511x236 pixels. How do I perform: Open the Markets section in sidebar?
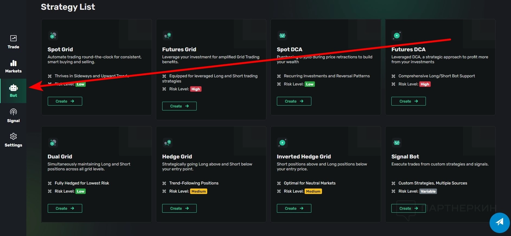point(13,66)
